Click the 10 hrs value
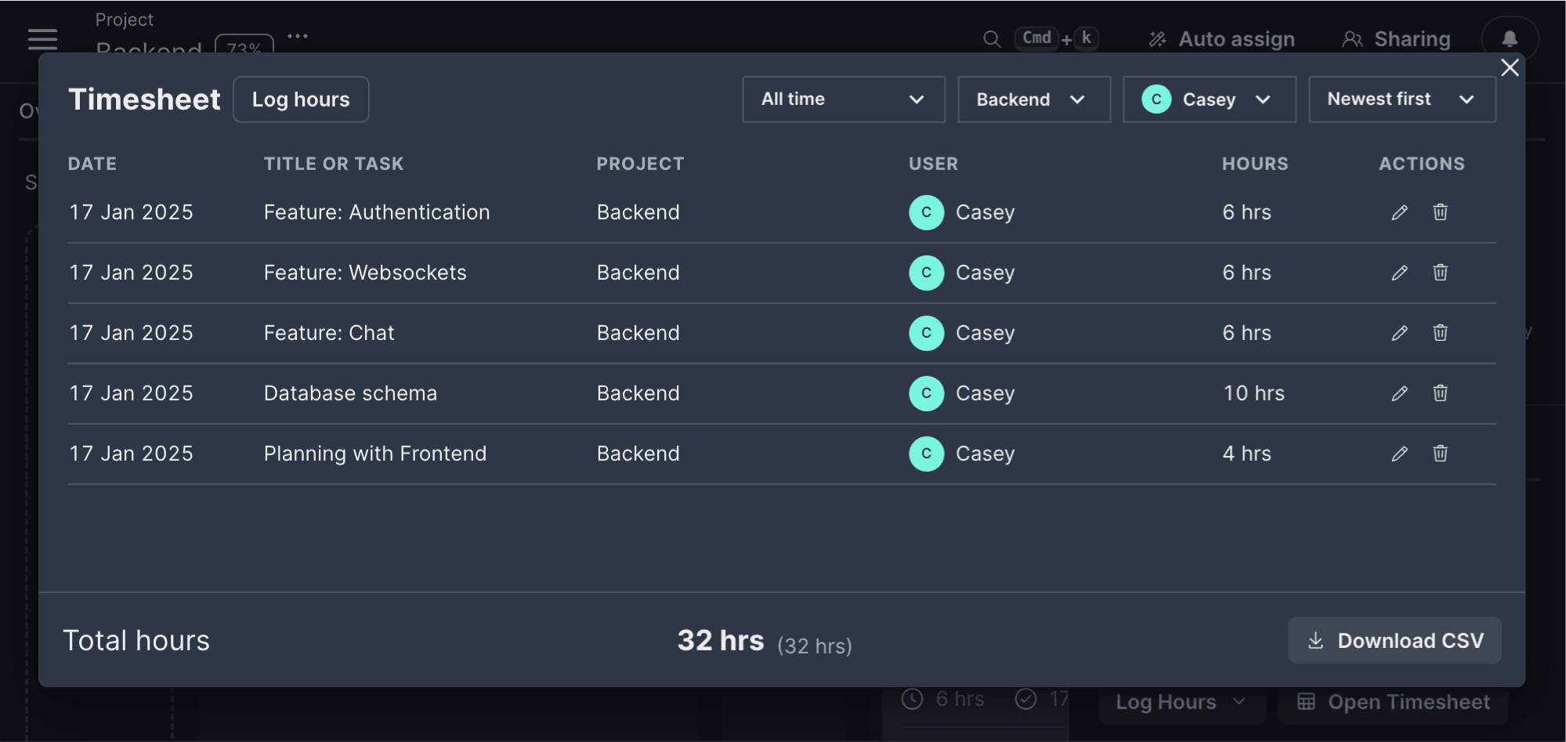Viewport: 1566px width, 742px height. (1254, 393)
